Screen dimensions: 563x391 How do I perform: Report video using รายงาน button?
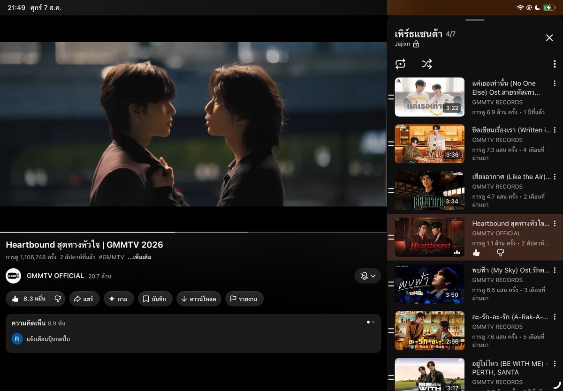point(244,299)
